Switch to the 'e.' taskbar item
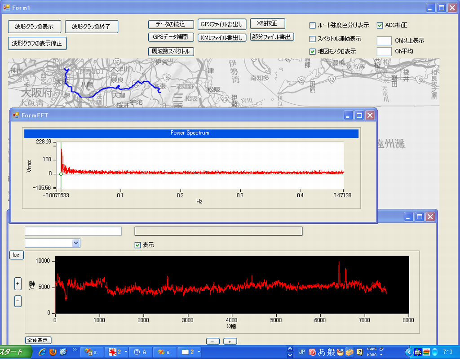 165,352
